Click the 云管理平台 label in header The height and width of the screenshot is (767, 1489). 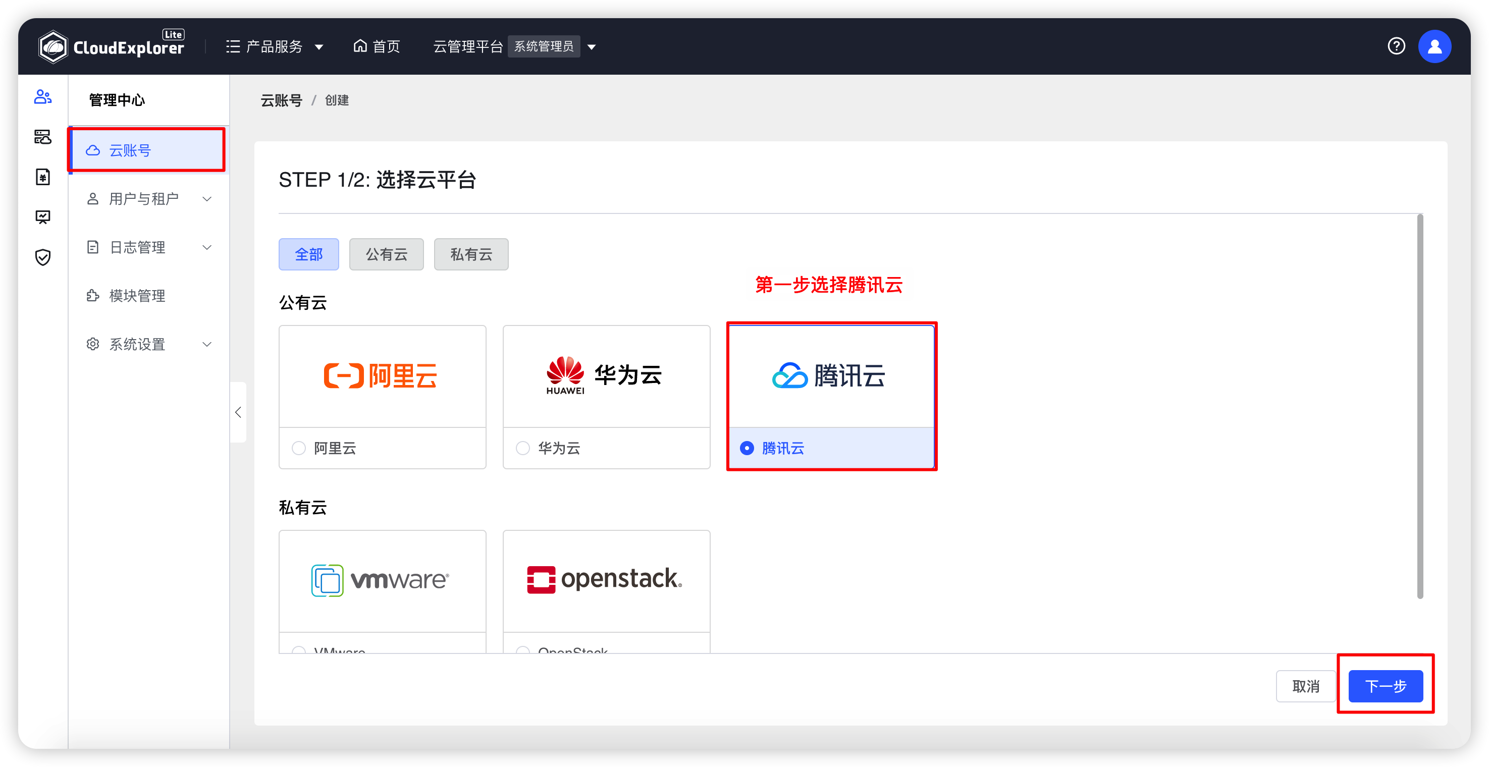(468, 46)
